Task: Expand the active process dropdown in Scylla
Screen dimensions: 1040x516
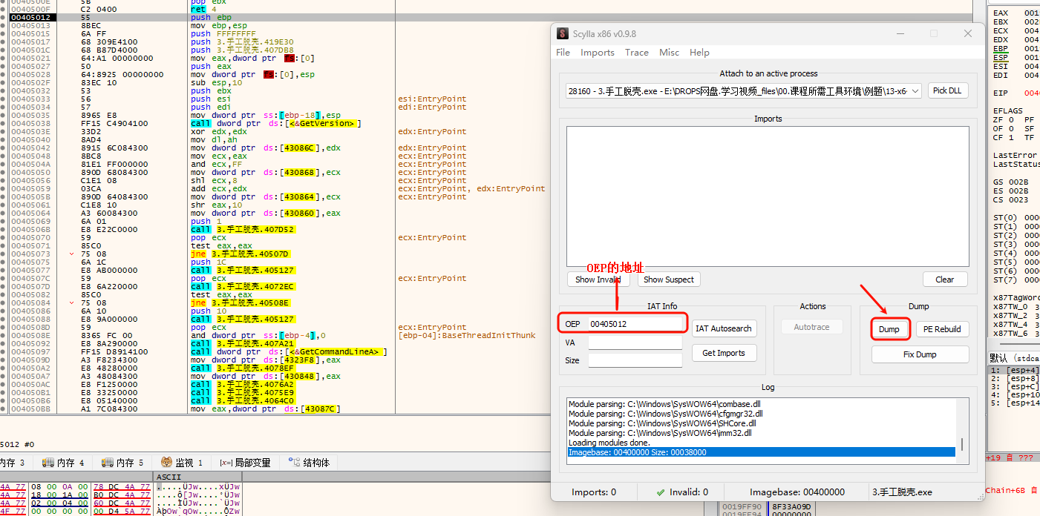Action: [x=914, y=91]
